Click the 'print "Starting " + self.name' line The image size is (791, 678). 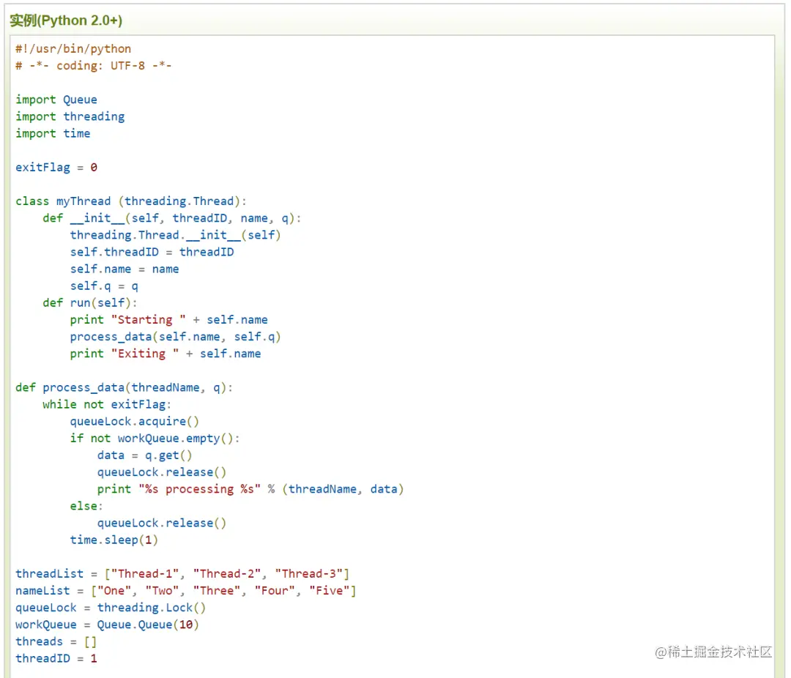tap(168, 320)
